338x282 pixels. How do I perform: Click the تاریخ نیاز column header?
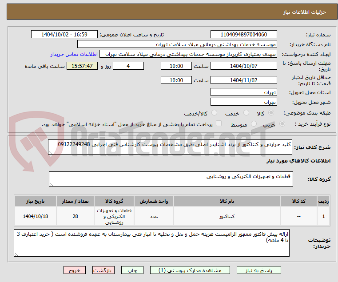(36, 201)
